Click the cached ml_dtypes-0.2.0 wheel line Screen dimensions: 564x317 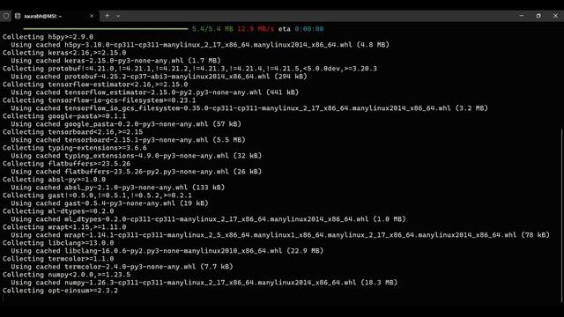pos(208,219)
